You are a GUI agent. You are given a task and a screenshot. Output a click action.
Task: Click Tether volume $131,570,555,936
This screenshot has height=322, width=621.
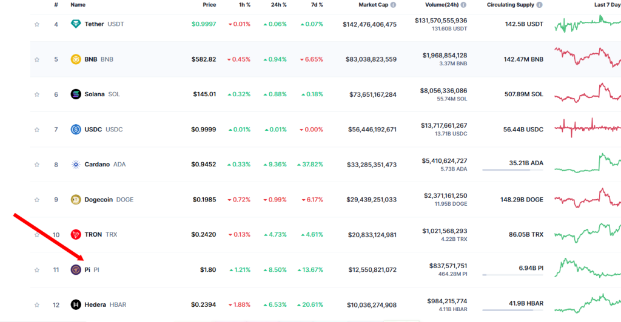(441, 21)
